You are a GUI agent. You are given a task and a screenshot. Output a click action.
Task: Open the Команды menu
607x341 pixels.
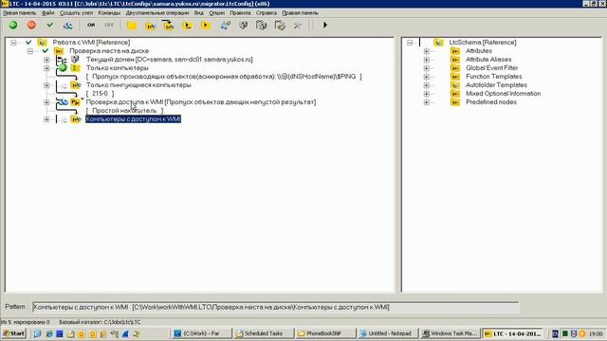109,12
